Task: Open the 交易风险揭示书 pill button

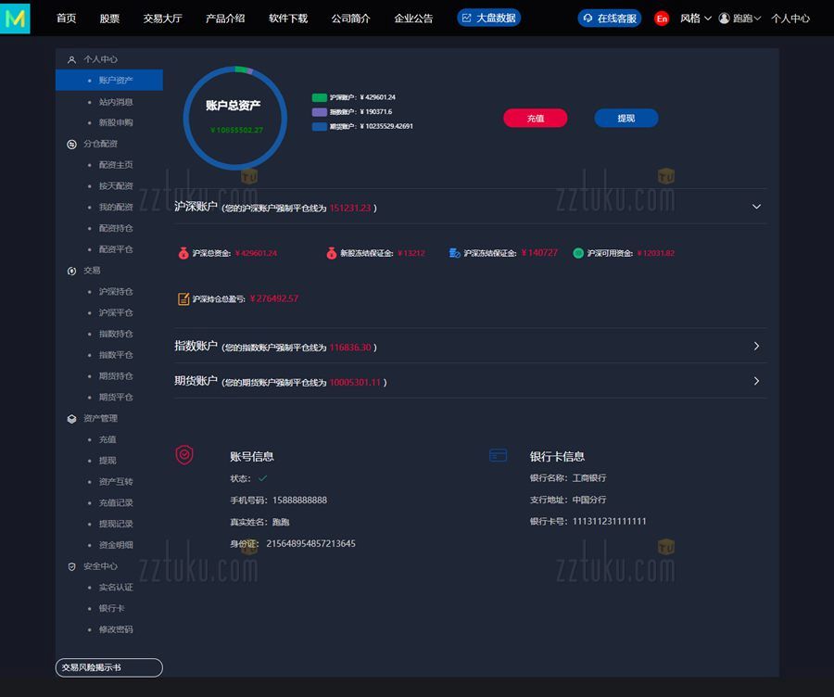Action: pos(108,667)
